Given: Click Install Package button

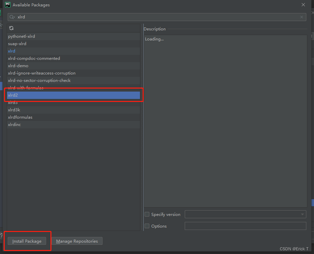Looking at the screenshot, I should (x=27, y=241).
